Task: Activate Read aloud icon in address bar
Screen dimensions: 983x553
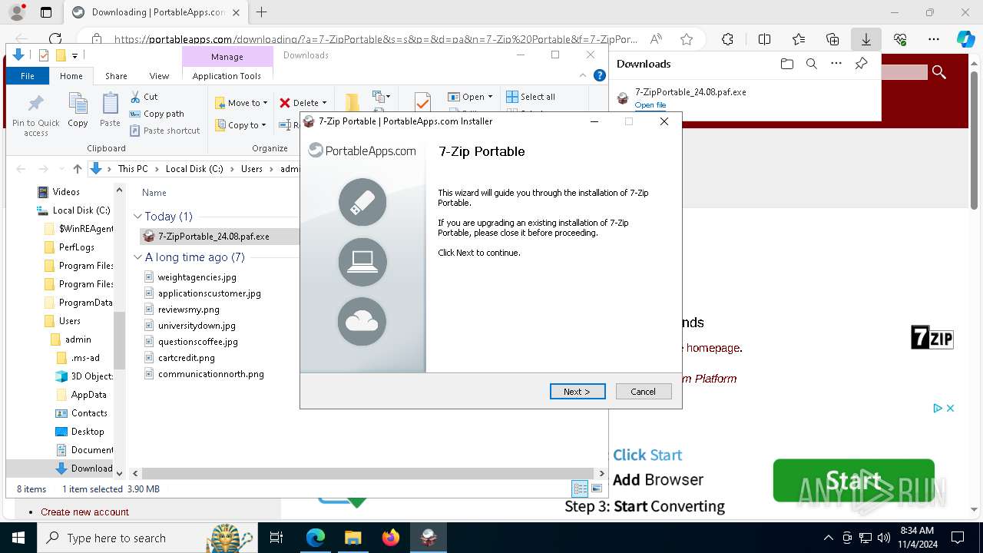Action: [x=656, y=39]
